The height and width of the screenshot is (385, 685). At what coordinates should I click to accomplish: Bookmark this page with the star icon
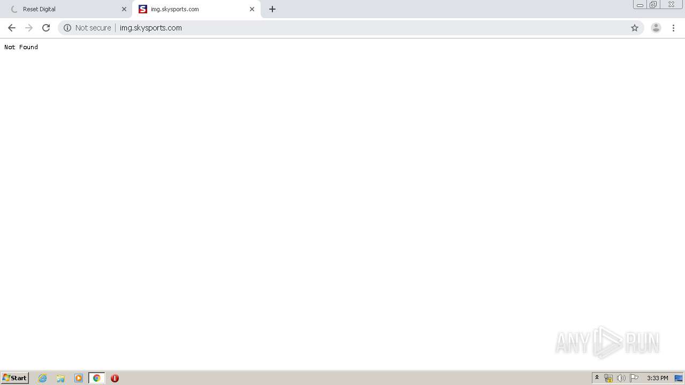tap(635, 28)
